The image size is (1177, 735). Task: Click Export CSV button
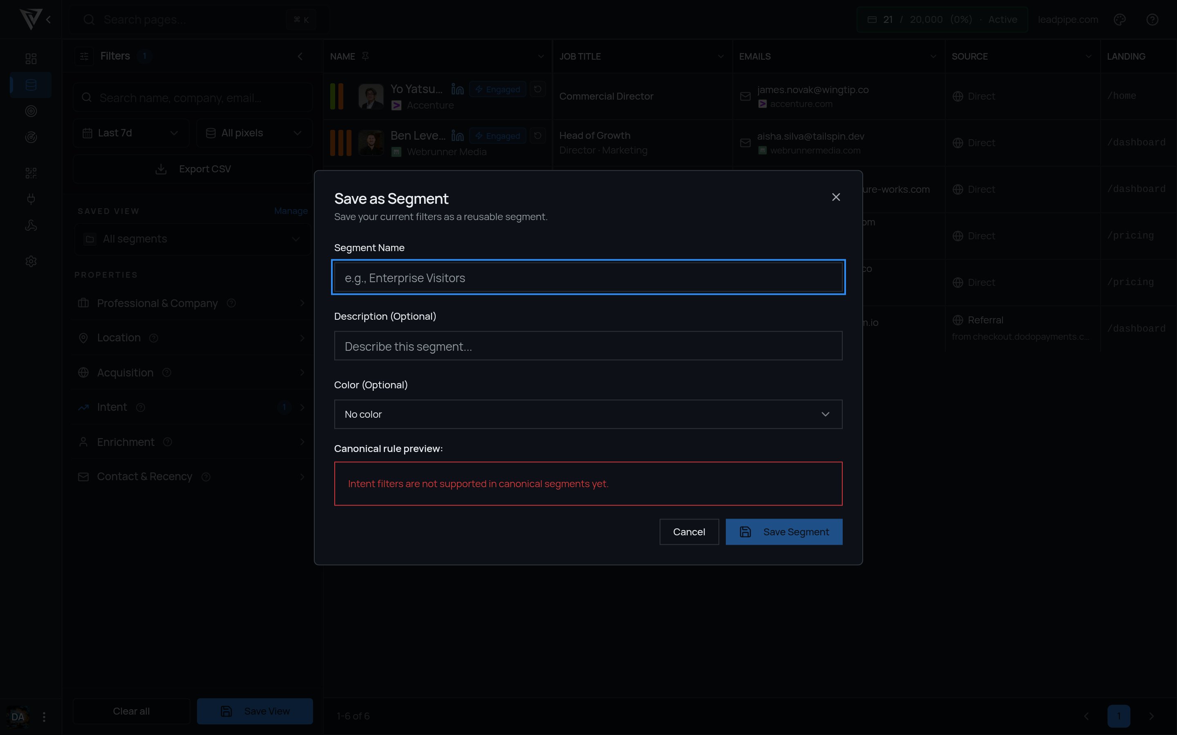tap(193, 169)
